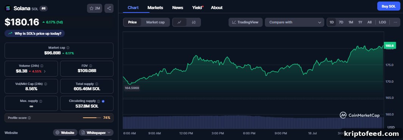Select Price chart toggle
Screen dimensions: 403x140
point(132,22)
